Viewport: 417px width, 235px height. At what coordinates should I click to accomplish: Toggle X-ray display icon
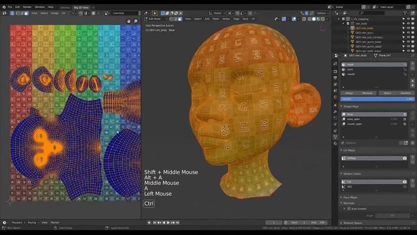pos(304,19)
